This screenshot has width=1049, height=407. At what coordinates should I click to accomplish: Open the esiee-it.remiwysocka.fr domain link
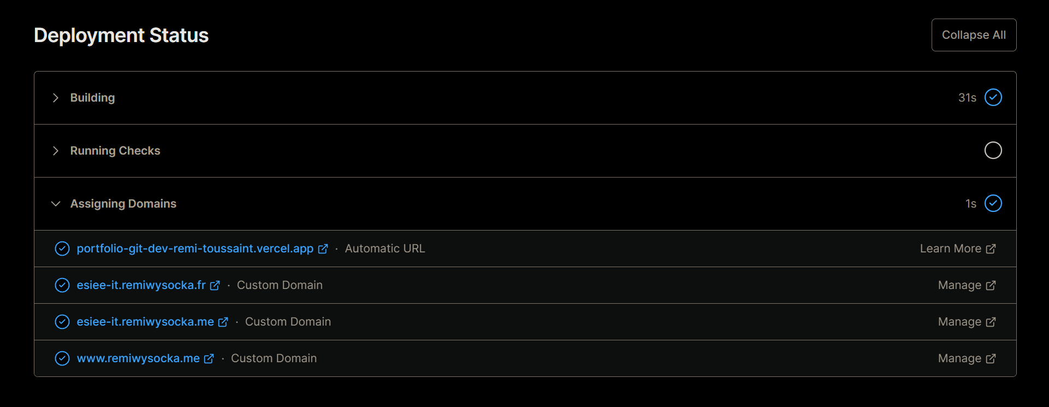[141, 285]
